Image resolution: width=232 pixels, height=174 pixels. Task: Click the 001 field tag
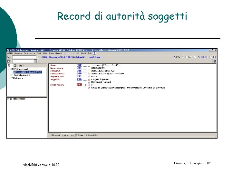point(79,68)
